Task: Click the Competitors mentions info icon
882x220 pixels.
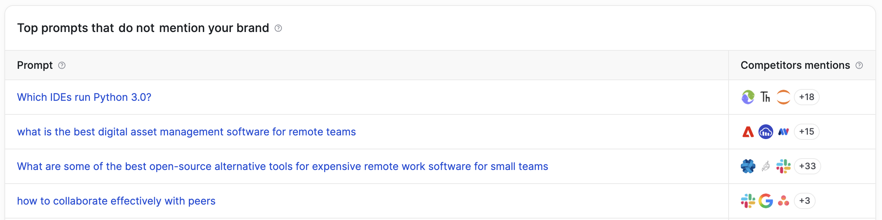Action: pos(859,65)
